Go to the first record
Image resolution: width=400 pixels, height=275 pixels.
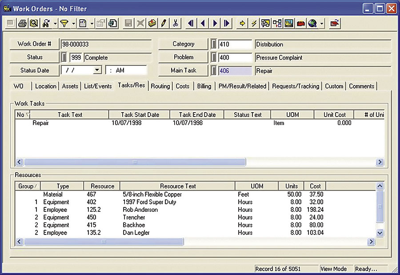click(x=191, y=24)
